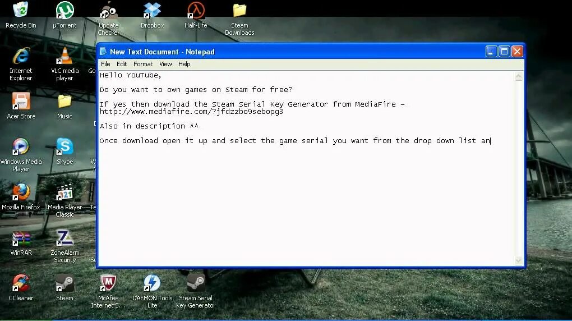Click the Steam Serial Key Generator icon
572x321 pixels.
[x=196, y=291]
